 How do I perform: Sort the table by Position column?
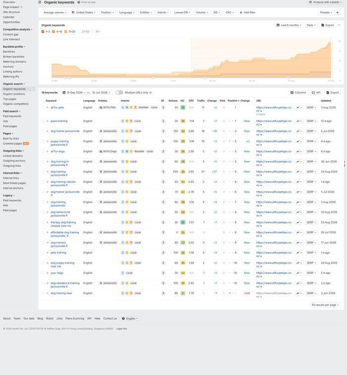click(x=232, y=101)
